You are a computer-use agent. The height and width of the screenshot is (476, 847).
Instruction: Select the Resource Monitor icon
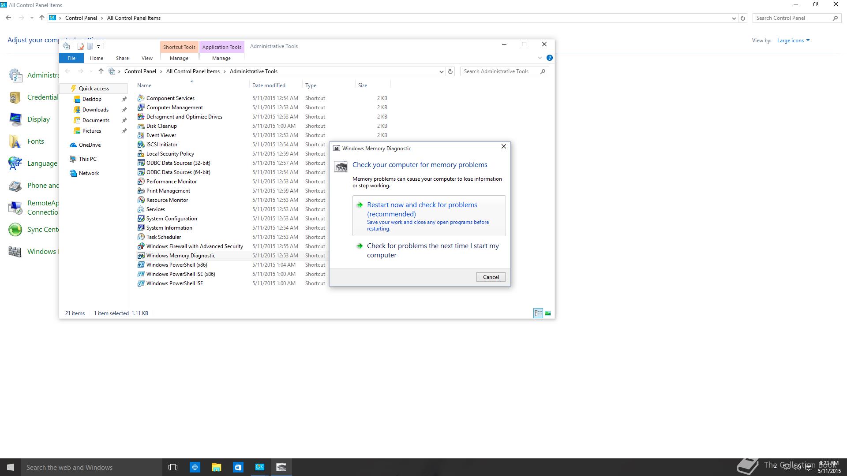click(x=141, y=200)
